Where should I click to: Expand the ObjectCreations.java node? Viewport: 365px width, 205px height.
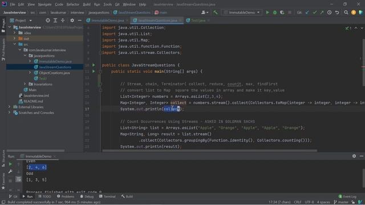(x=30, y=73)
